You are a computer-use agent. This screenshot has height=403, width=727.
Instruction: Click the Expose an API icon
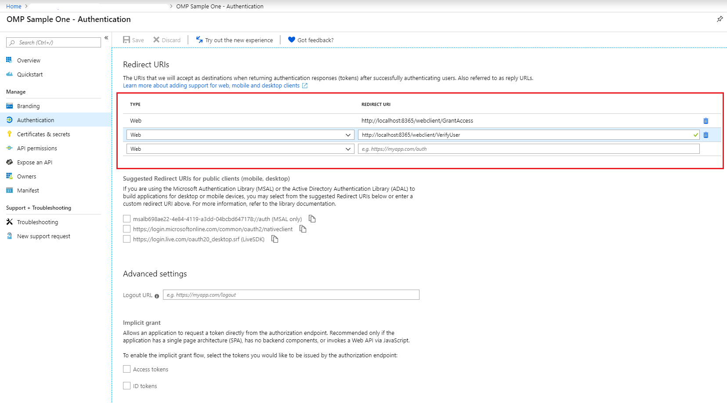click(x=9, y=162)
